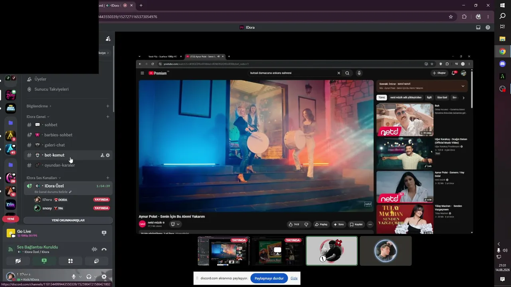Add a channel to IDora Ses Kanalları
The width and height of the screenshot is (511, 287).
(108, 178)
